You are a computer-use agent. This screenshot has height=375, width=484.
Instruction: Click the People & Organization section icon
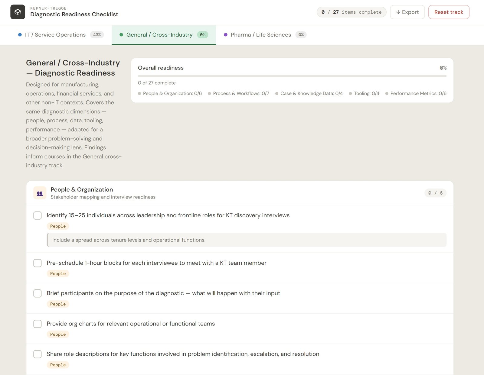[x=40, y=193]
